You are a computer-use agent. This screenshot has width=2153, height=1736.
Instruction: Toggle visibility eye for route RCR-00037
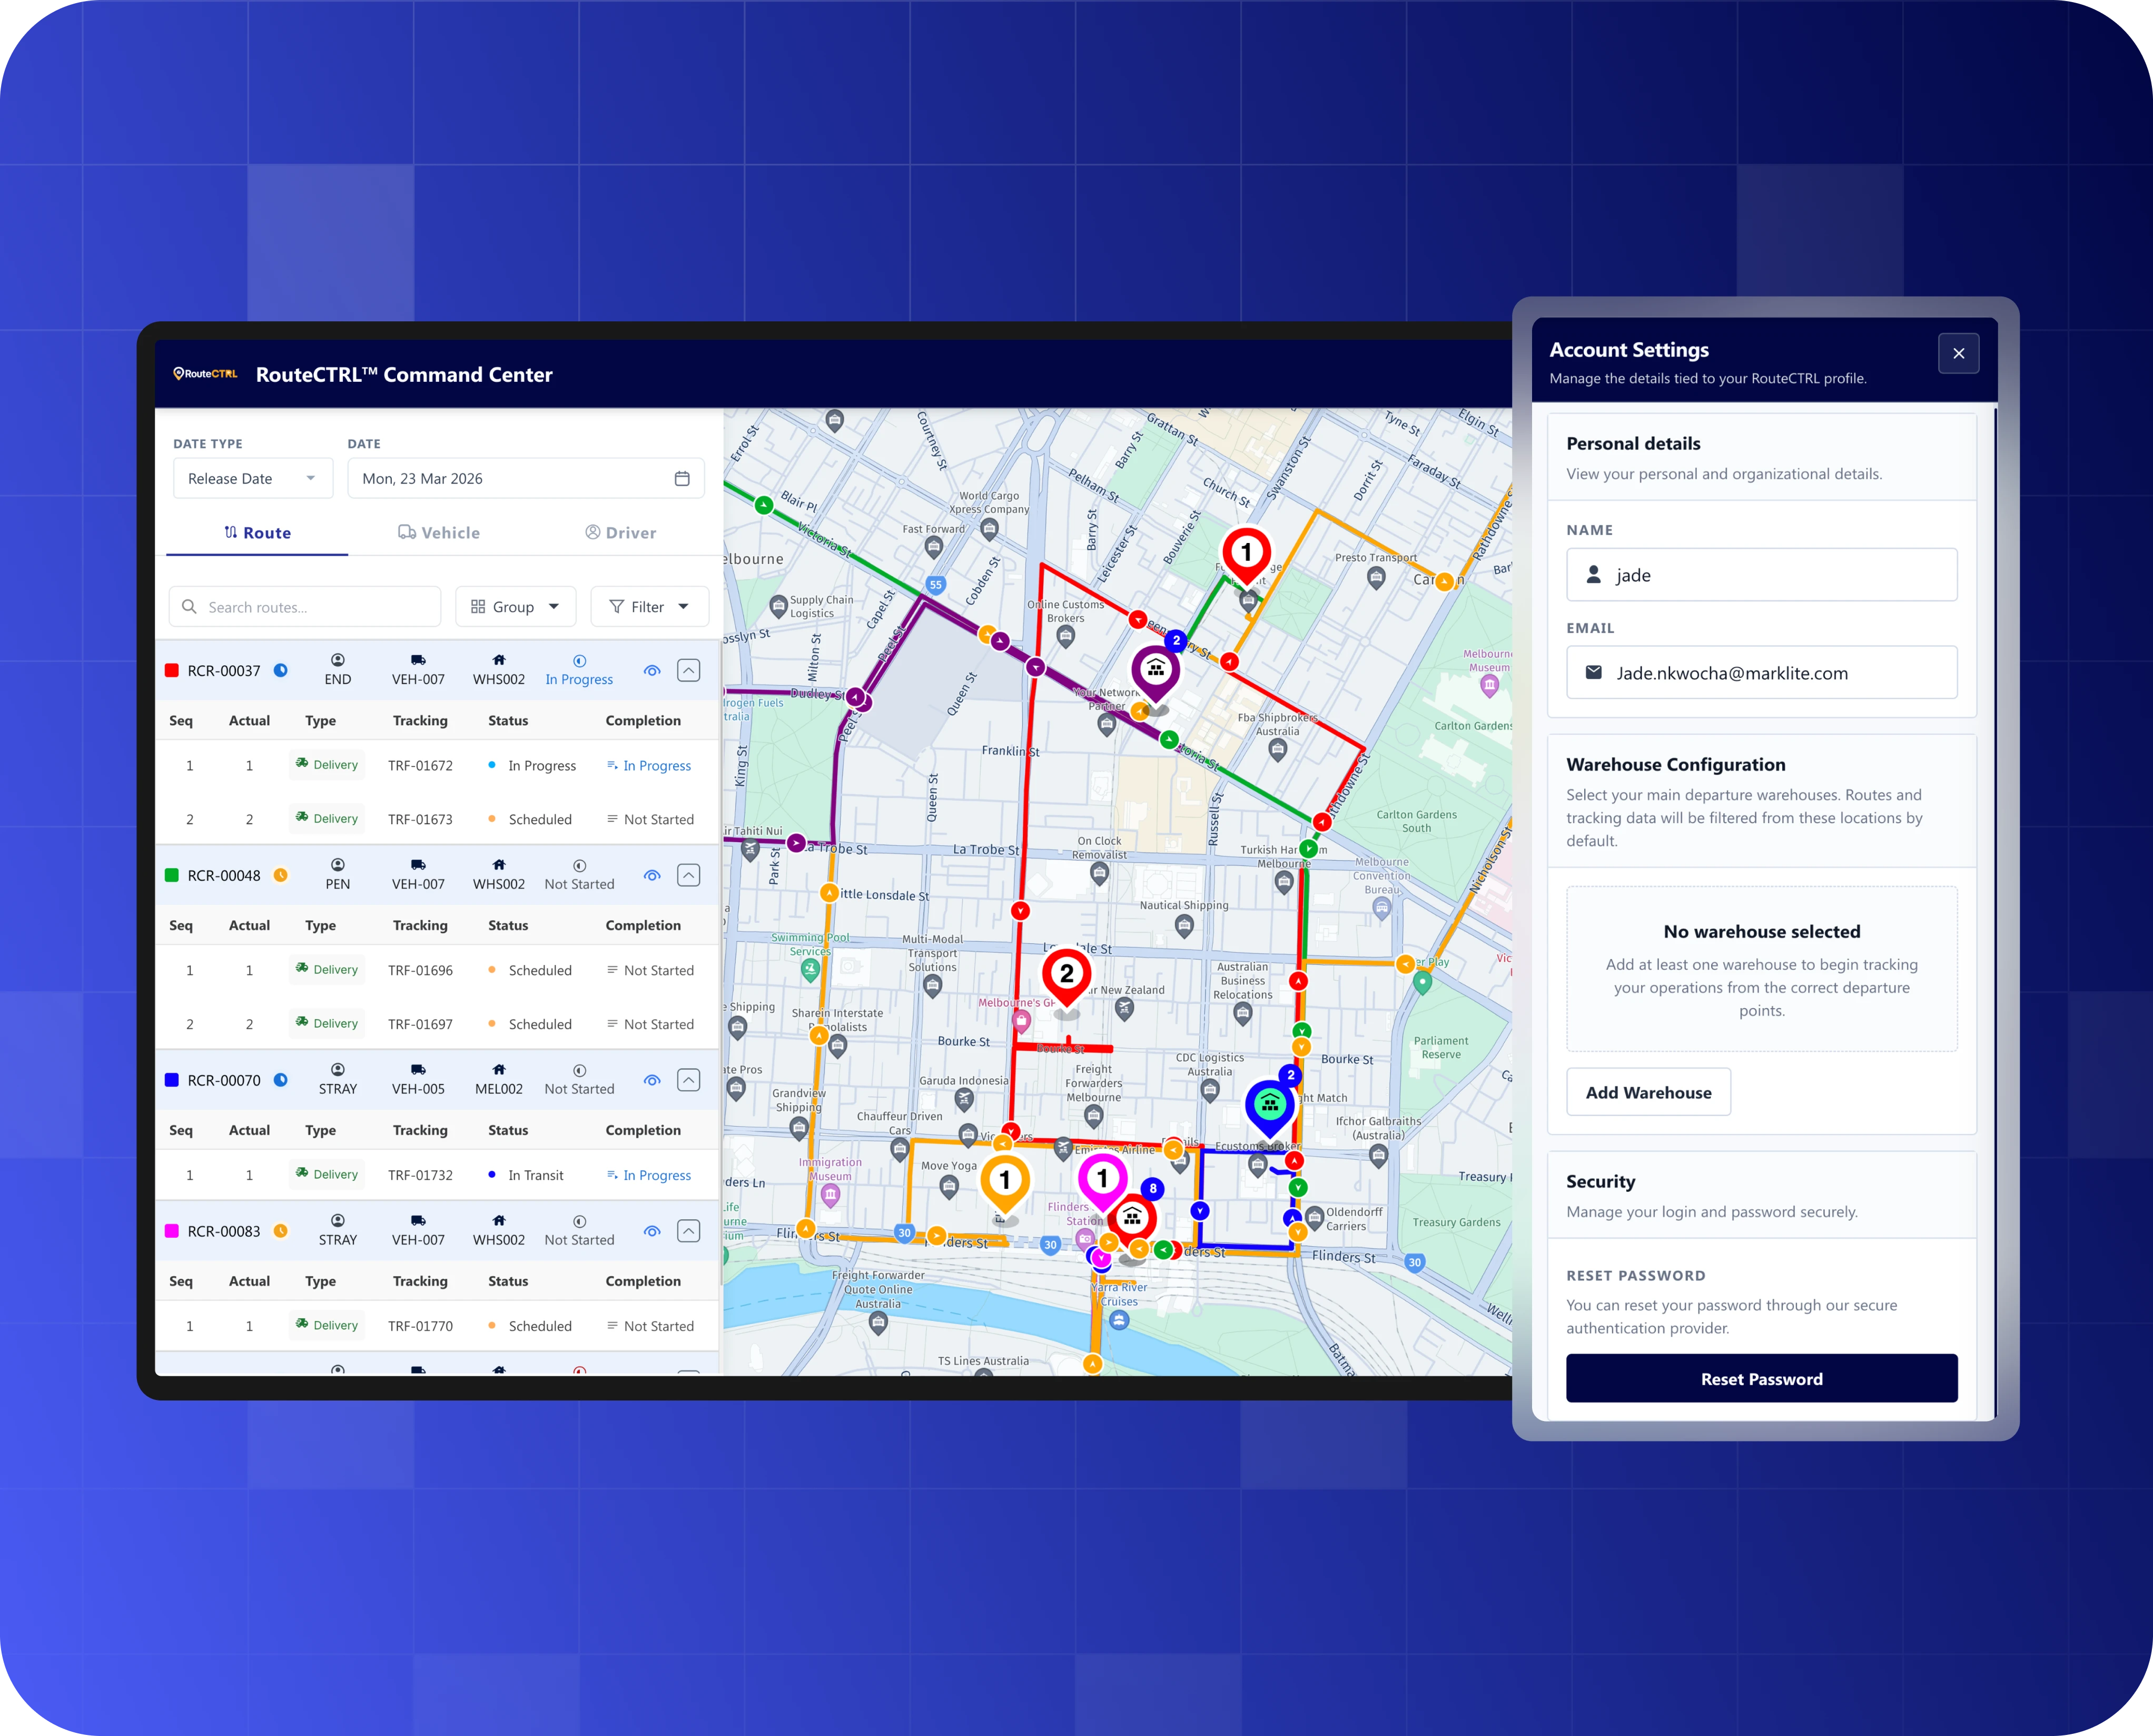click(x=652, y=671)
